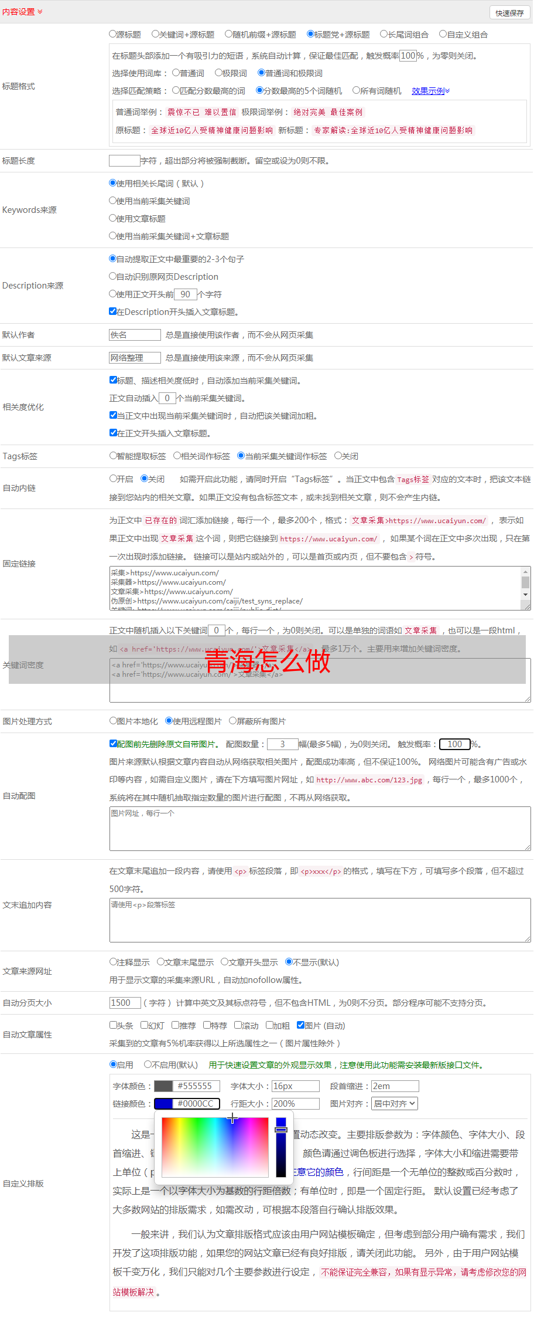Click the vertical hue slider in color picker
This screenshot has height=1319, width=534.
281,1147
